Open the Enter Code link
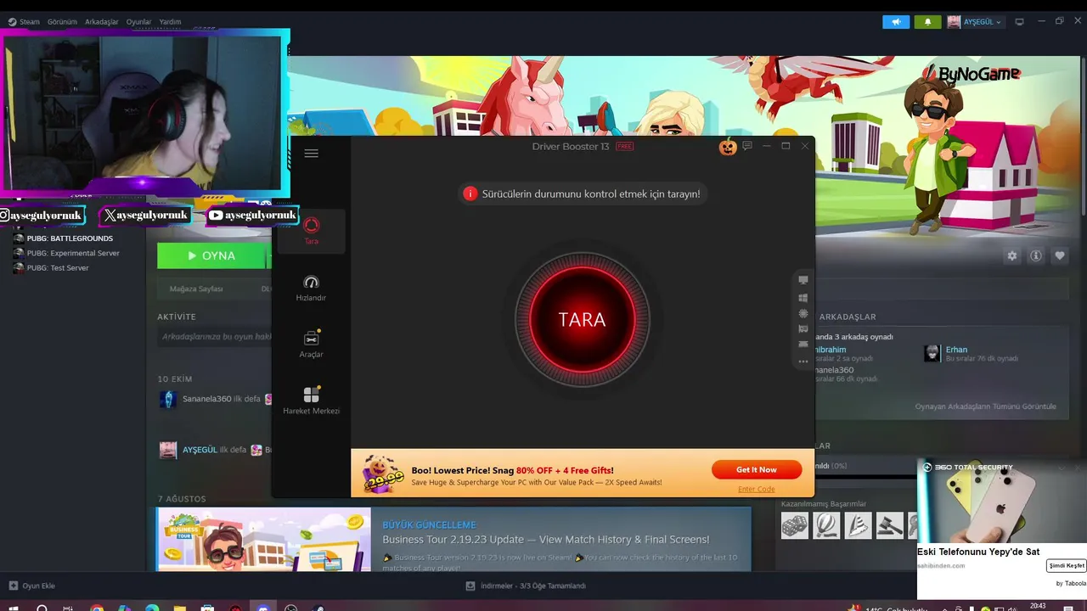The width and height of the screenshot is (1087, 611). 756,489
